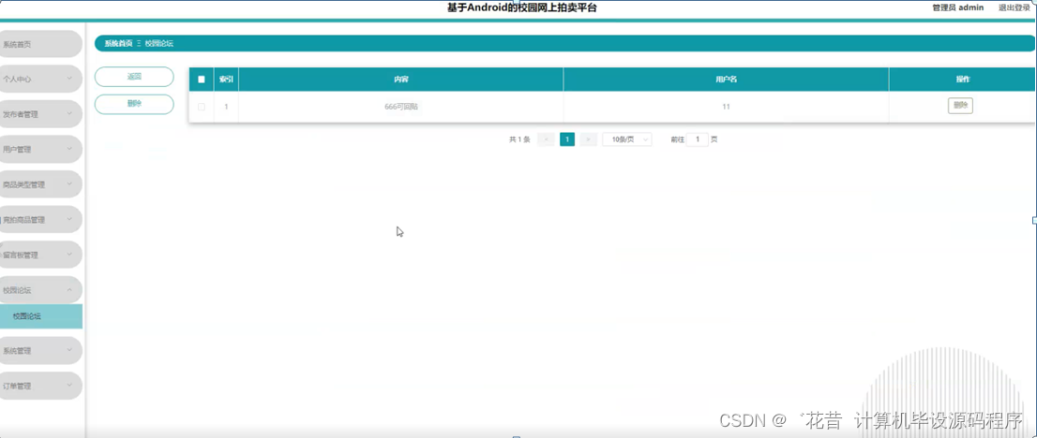Expand the 竞拍商品管理 sidebar menu
Screen dimensions: 1037x438
[x=39, y=219]
